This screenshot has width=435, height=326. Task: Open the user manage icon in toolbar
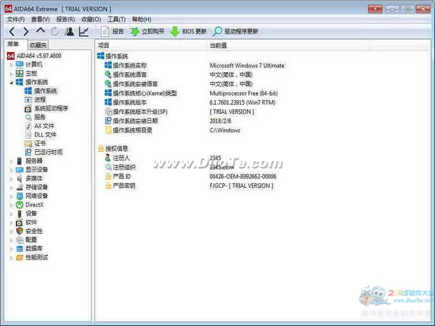click(69, 32)
